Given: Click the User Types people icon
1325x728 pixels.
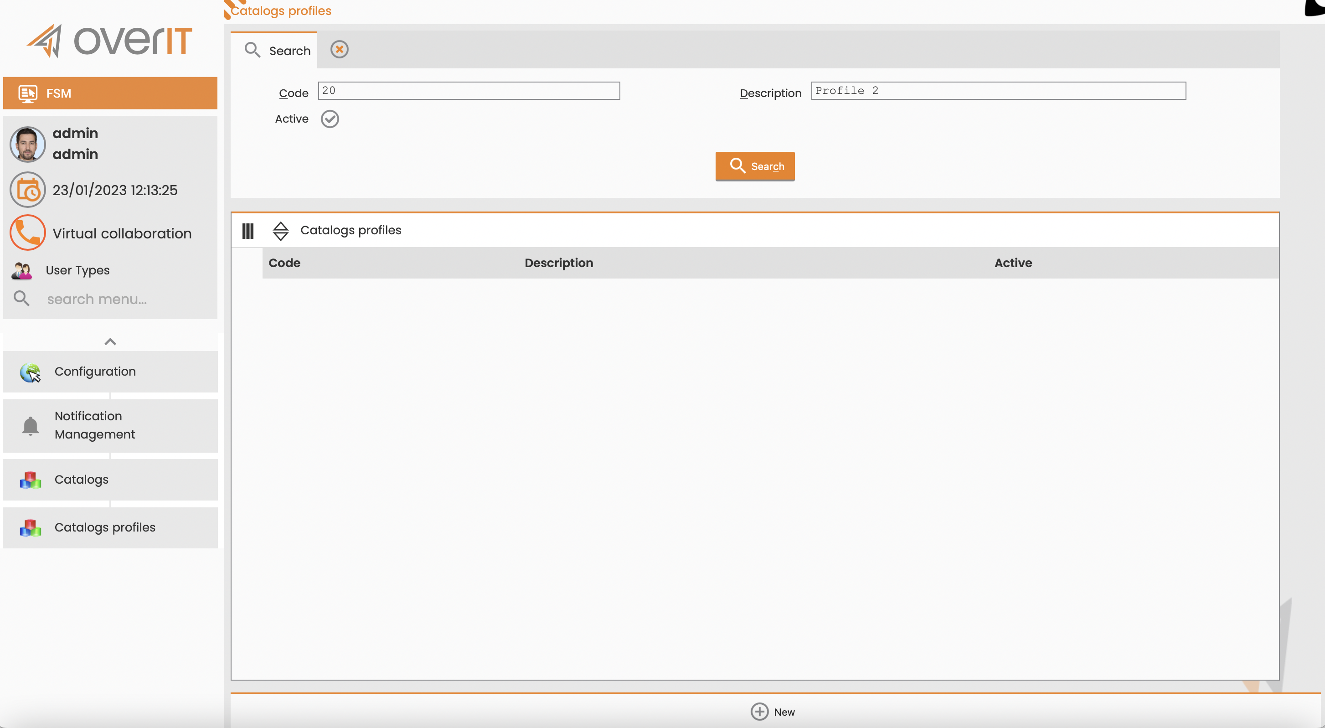Looking at the screenshot, I should [21, 271].
